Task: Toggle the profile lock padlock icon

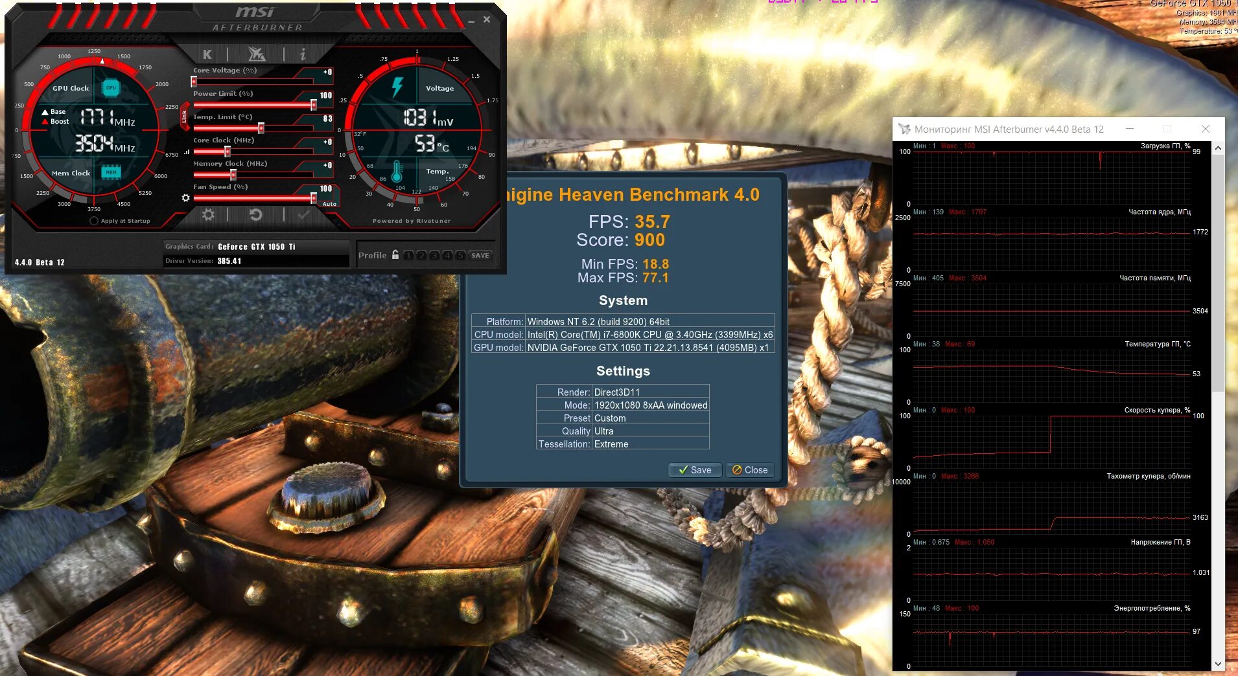Action: tap(395, 254)
